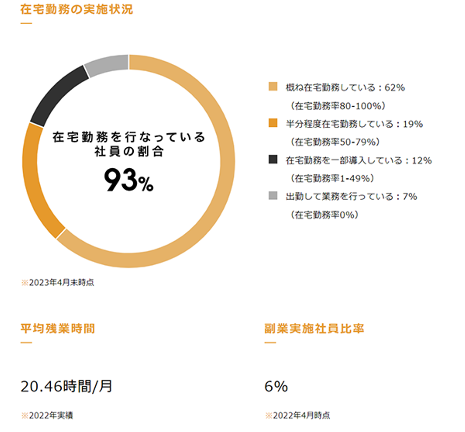Screen dimensions: 465x432
Task: Click the 副業実施社員比率 heading
Action: click(x=314, y=329)
